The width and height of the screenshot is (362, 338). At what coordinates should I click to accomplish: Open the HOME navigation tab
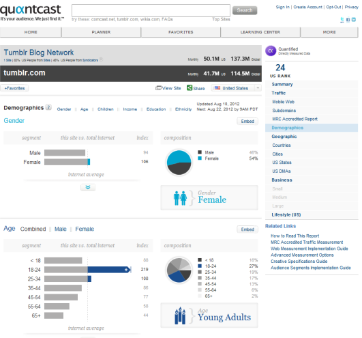click(31, 32)
